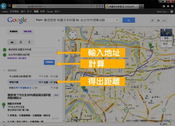Screen dimensions: 175x126
Task: Click the green B destination marker icon
Action: [x=4, y=55]
